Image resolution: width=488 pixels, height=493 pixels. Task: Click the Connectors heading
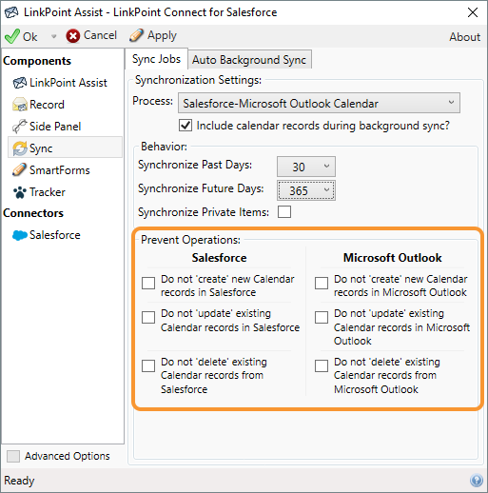pos(33,213)
